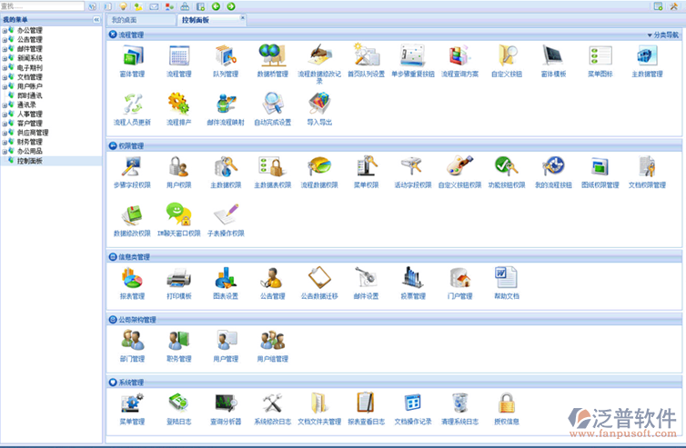Screen dimensions: 686x448
Task: Open 公告数据迁移 clipboard icon
Action: point(319,278)
